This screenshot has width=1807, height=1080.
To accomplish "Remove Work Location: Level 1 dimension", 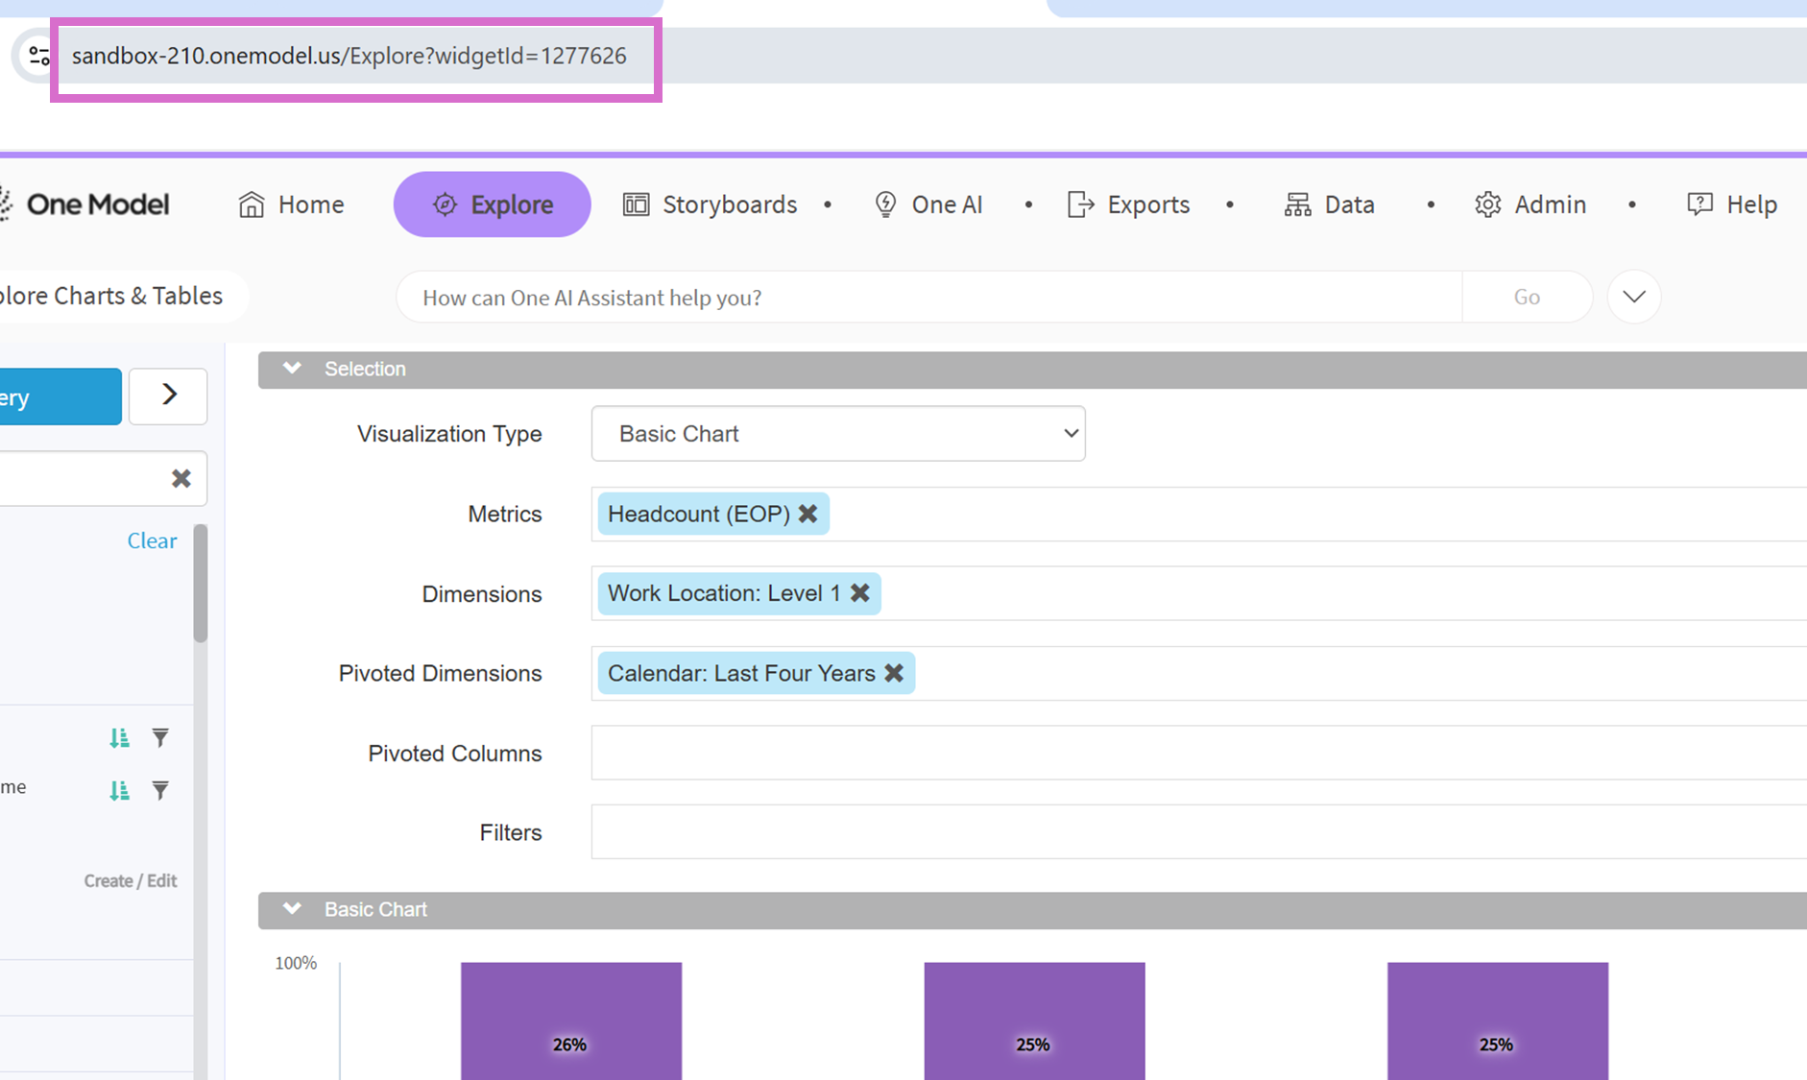I will 860,593.
